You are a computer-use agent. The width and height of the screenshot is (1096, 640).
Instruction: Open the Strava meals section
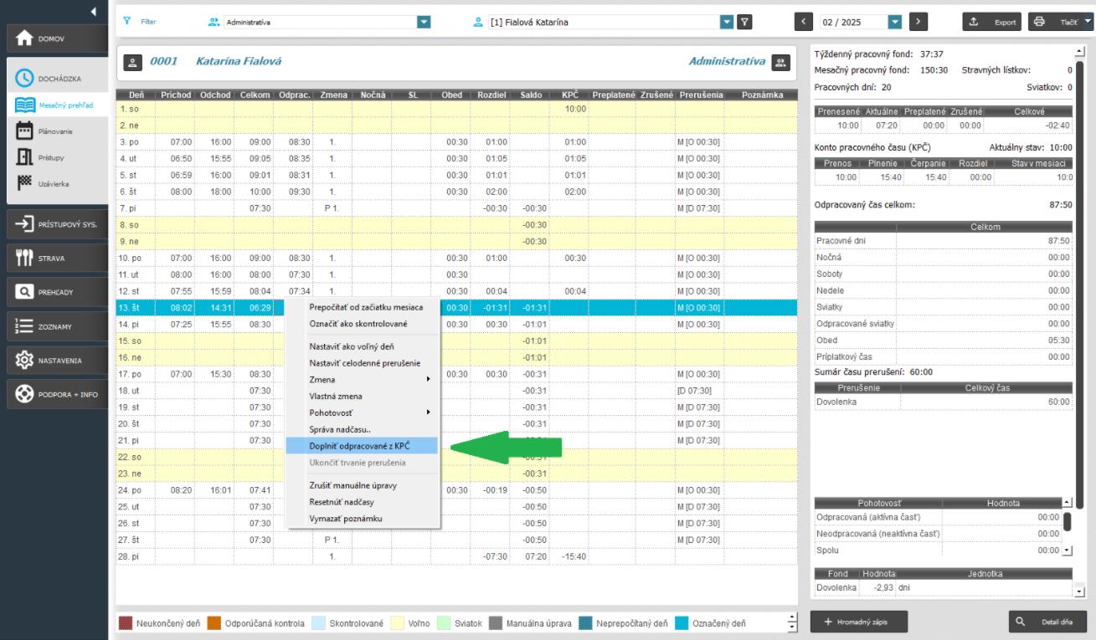click(54, 259)
